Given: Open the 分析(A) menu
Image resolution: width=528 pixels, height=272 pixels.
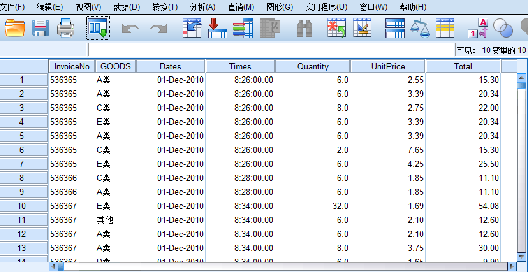Looking at the screenshot, I should click(x=203, y=7).
